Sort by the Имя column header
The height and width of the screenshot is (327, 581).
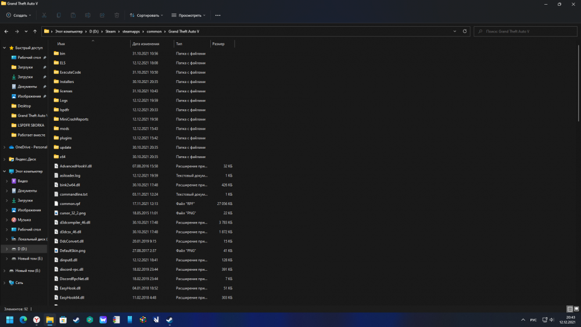(x=61, y=44)
